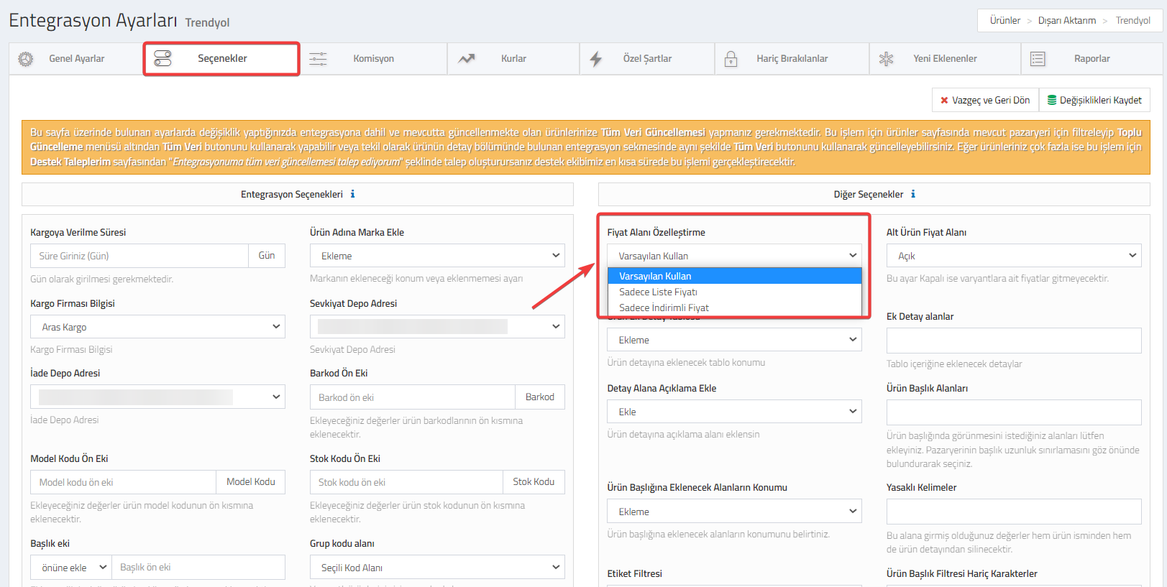This screenshot has height=587, width=1167.
Task: Click Vazgeç ve Geri Dön button
Action: 985,100
